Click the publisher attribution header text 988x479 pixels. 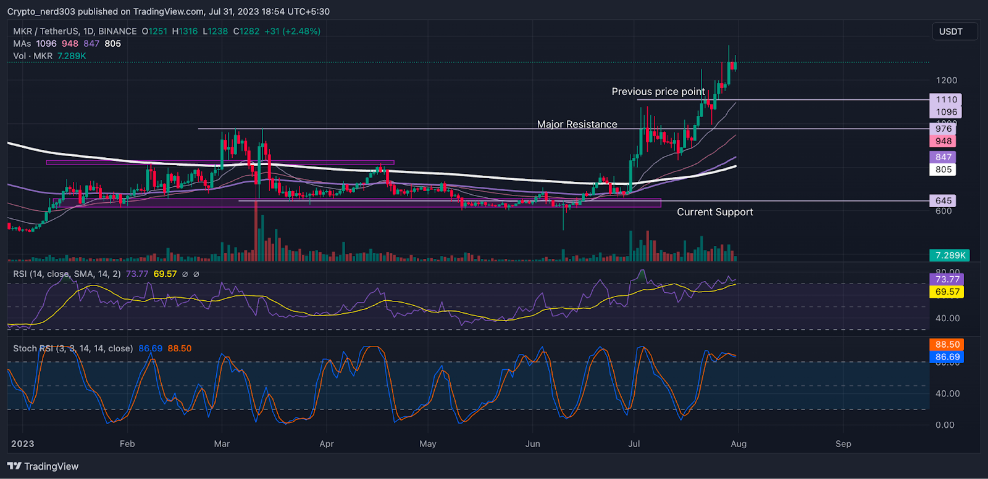[169, 12]
